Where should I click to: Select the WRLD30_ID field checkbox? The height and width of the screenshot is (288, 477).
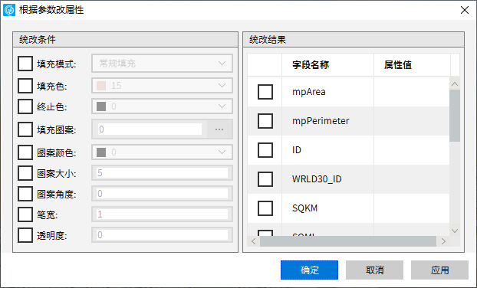[x=265, y=179]
